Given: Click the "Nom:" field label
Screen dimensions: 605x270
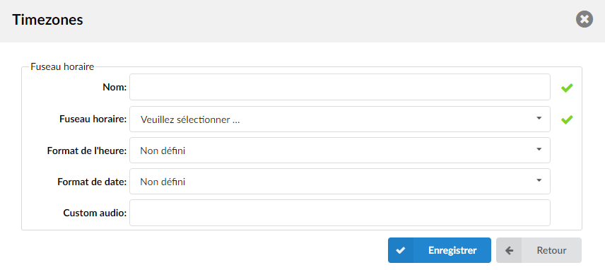Looking at the screenshot, I should point(114,88).
